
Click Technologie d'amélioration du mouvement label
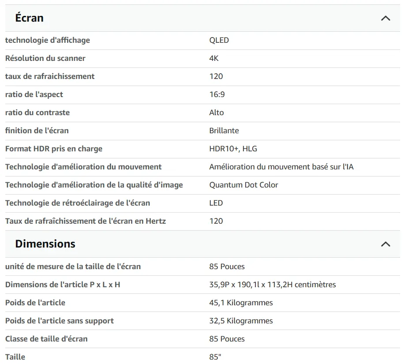83,167
